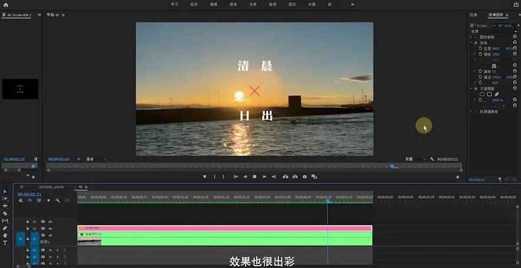Click the Add Marker button under the preview
The height and width of the screenshot is (268, 521).
point(205,177)
